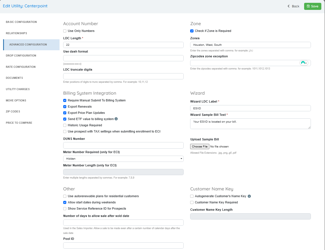The height and width of the screenshot is (250, 325).
Task: Uncheck Export Renewals
Action: click(65, 107)
